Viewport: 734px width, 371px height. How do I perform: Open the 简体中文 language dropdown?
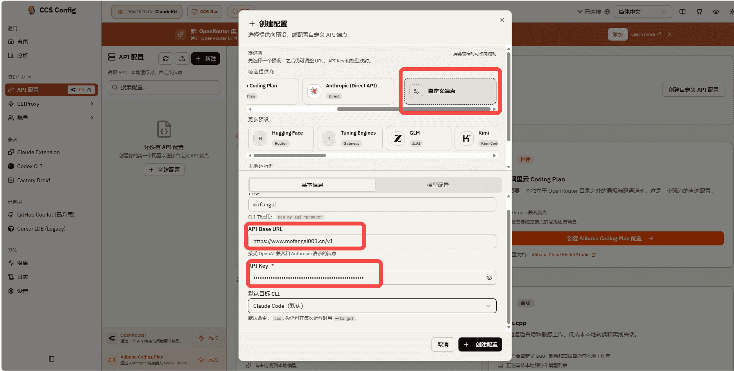[x=643, y=12]
